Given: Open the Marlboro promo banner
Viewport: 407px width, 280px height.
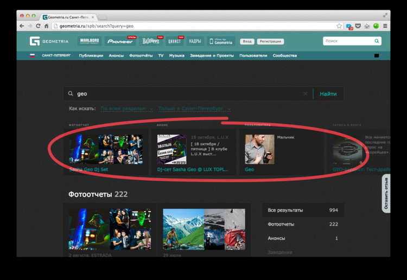Looking at the screenshot, I should tap(89, 41).
